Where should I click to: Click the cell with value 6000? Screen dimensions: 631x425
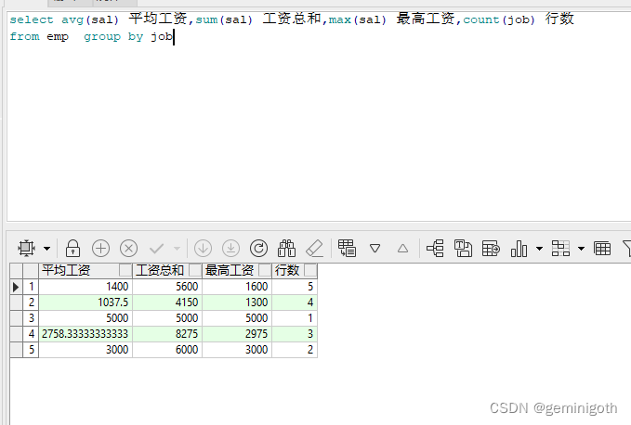pos(167,350)
